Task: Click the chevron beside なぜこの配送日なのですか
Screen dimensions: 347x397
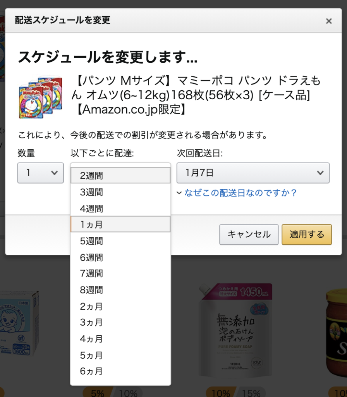Action: click(x=179, y=193)
